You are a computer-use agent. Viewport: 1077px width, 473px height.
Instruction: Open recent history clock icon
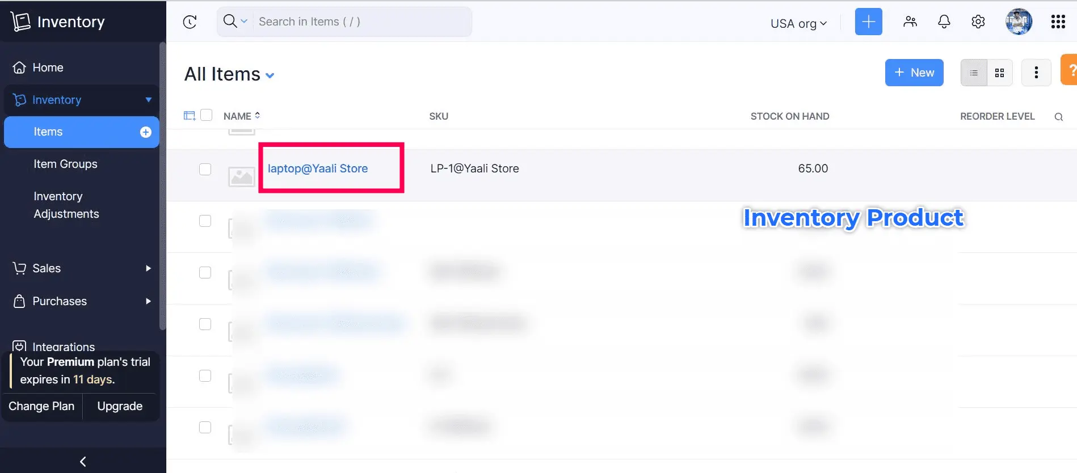[x=190, y=22]
